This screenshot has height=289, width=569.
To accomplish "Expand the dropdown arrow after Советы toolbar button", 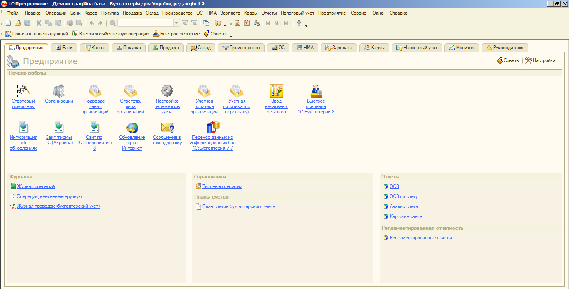I will tap(231, 35).
